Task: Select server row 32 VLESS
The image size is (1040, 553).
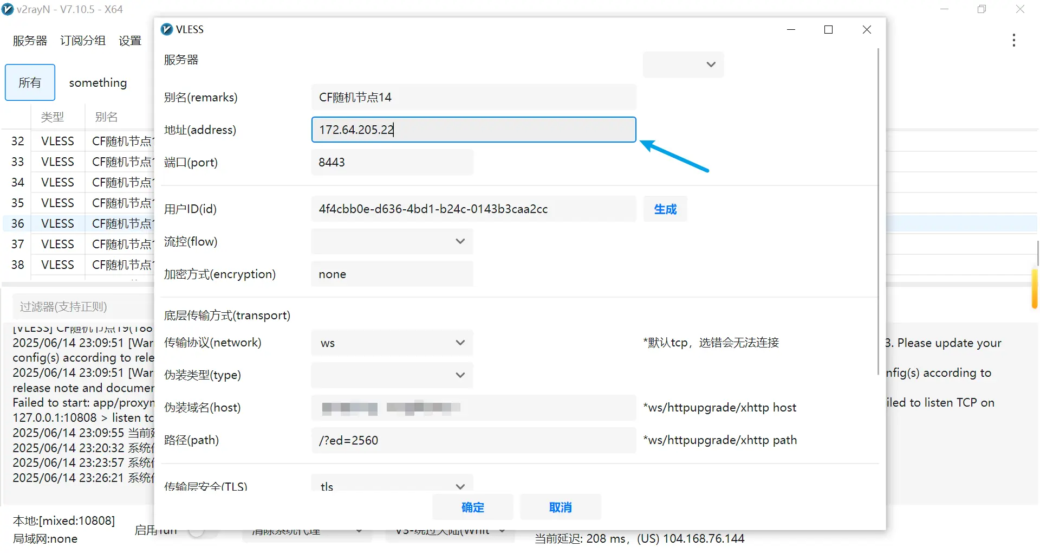Action: [x=79, y=141]
